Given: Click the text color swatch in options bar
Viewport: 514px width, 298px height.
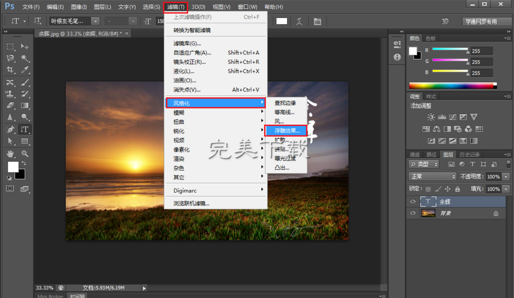Looking at the screenshot, I should pos(281,21).
